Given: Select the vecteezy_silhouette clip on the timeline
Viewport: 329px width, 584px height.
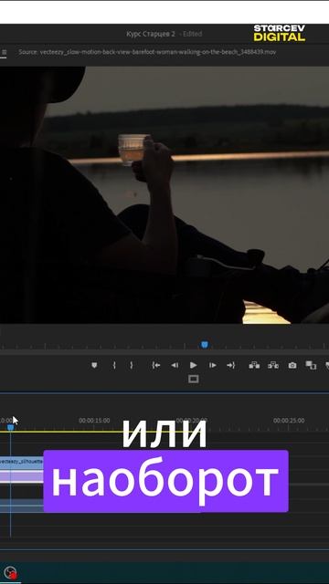Looking at the screenshot, I should [x=22, y=462].
